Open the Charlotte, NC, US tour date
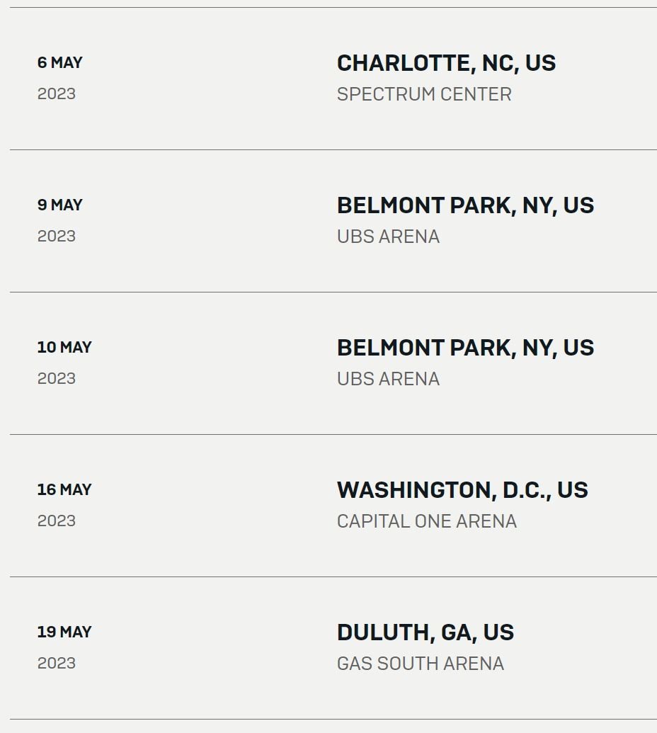 446,63
